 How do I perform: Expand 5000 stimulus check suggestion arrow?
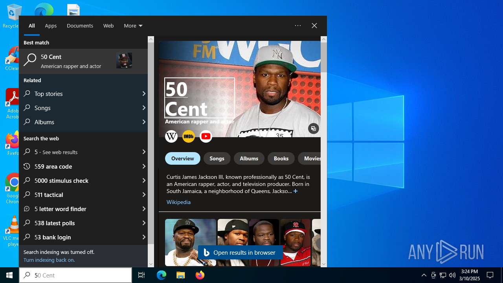[x=144, y=180]
